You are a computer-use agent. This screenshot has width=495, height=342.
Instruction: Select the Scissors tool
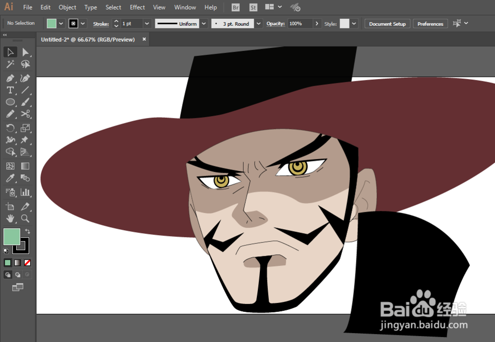(25, 114)
